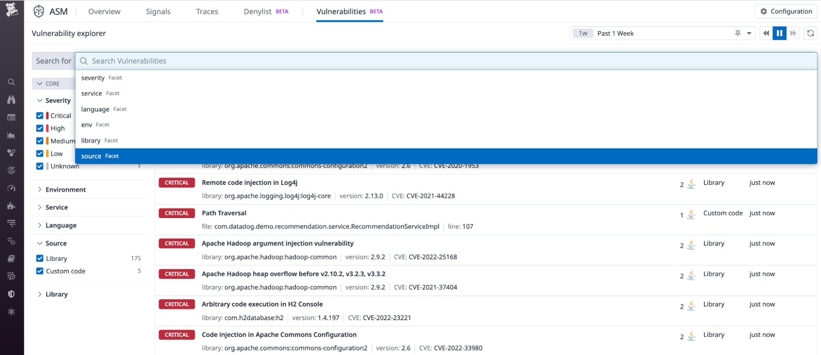This screenshot has width=821, height=355.
Task: Open the speedometer gauge icon in sidebar
Action: pyautogui.click(x=11, y=188)
